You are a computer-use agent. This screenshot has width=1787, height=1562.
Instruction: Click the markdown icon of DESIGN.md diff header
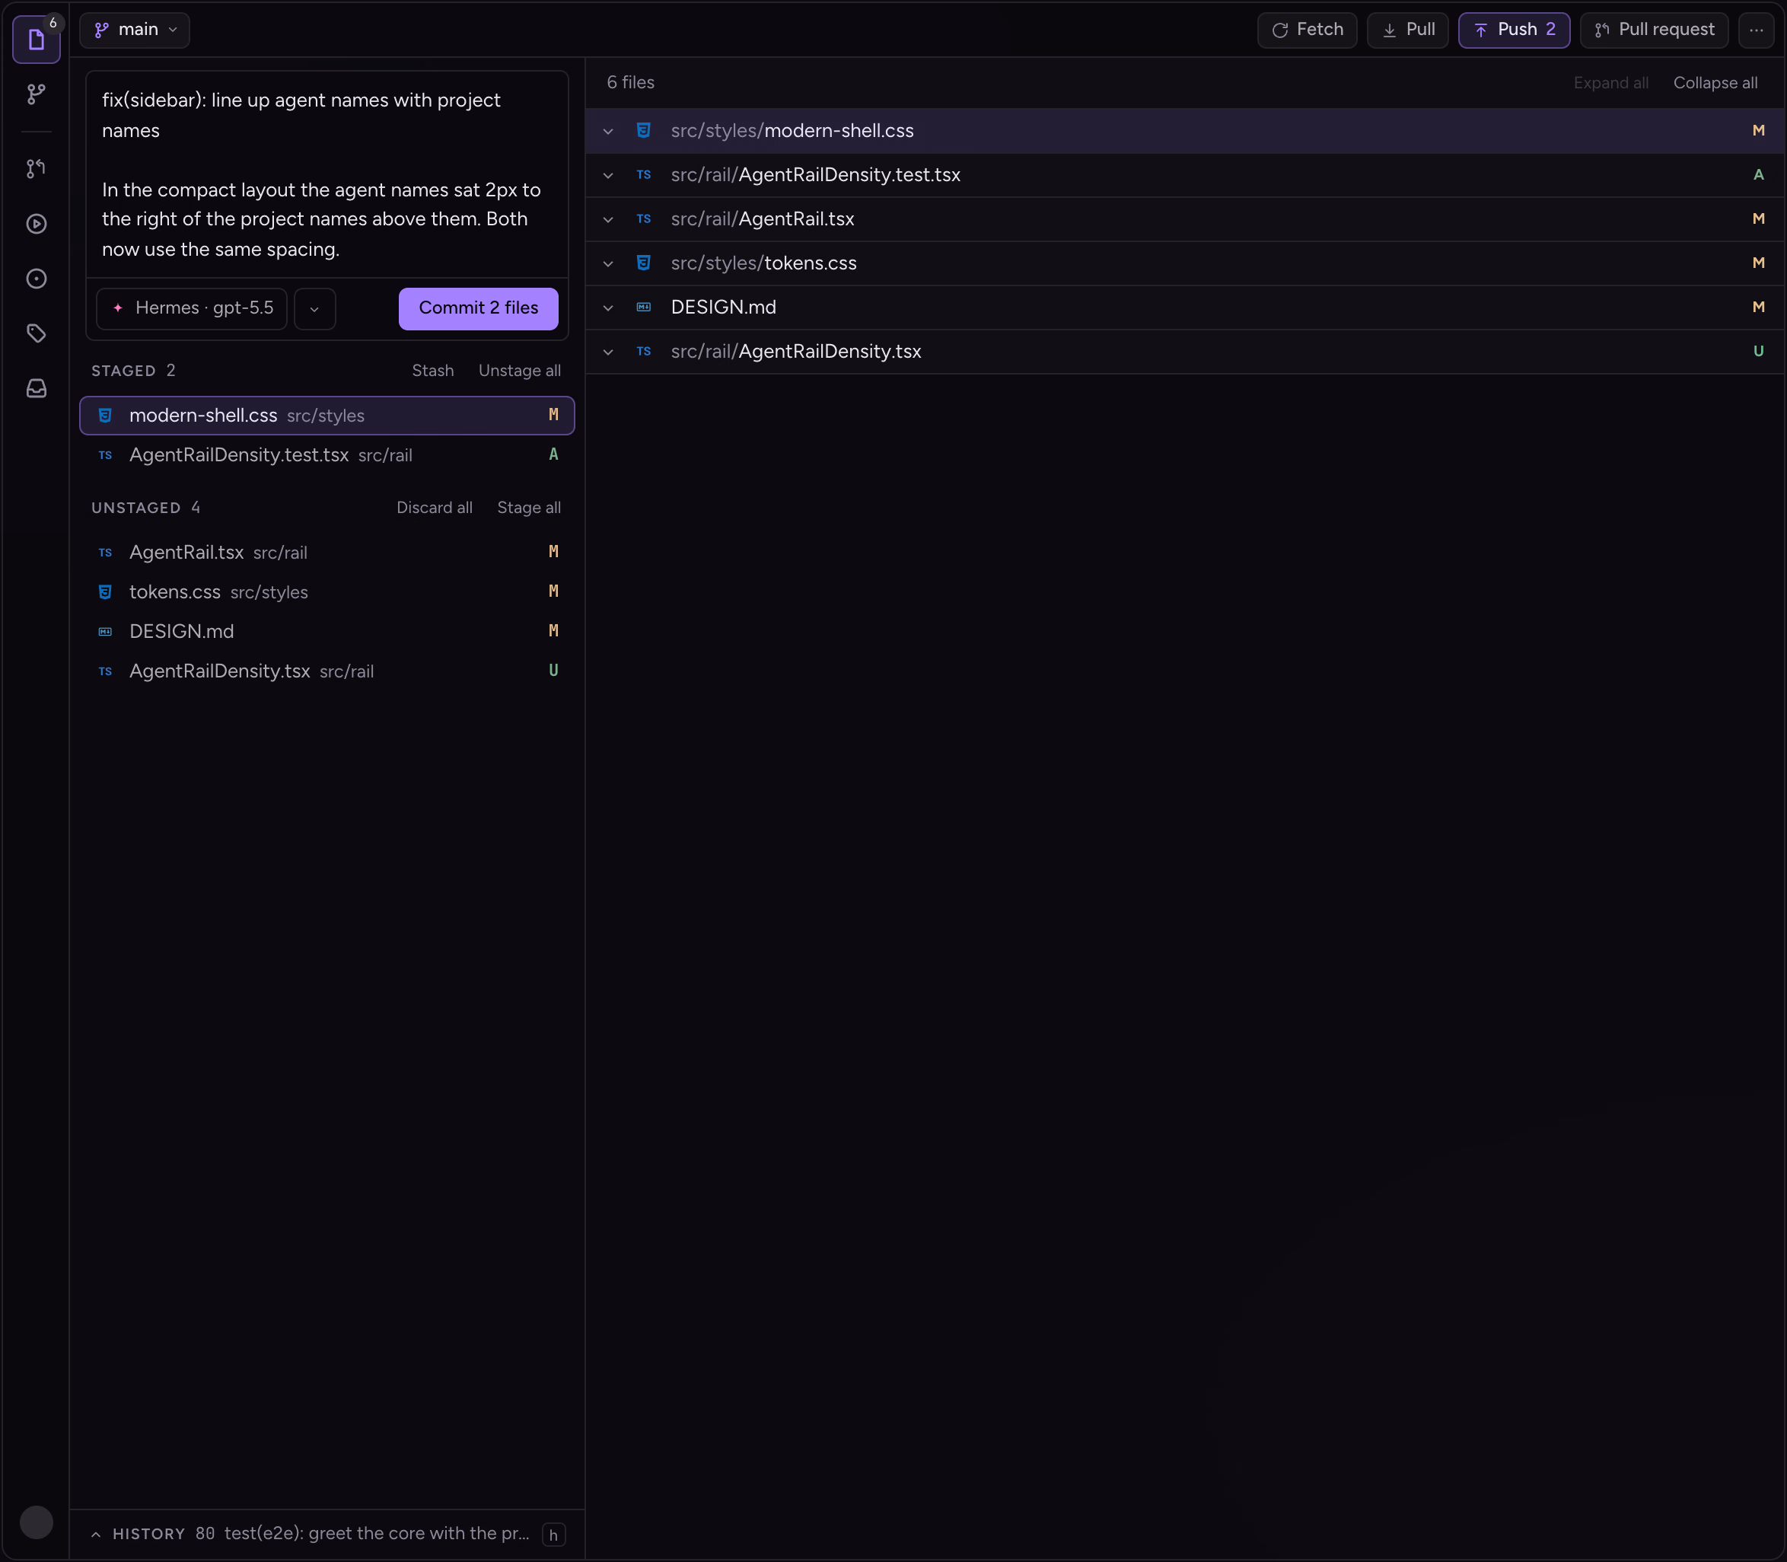tap(644, 308)
